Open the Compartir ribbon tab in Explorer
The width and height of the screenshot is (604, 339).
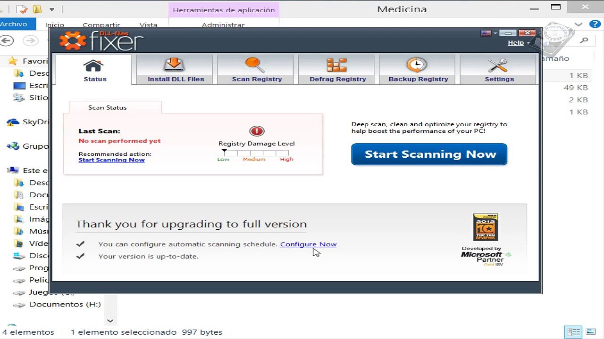[101, 25]
